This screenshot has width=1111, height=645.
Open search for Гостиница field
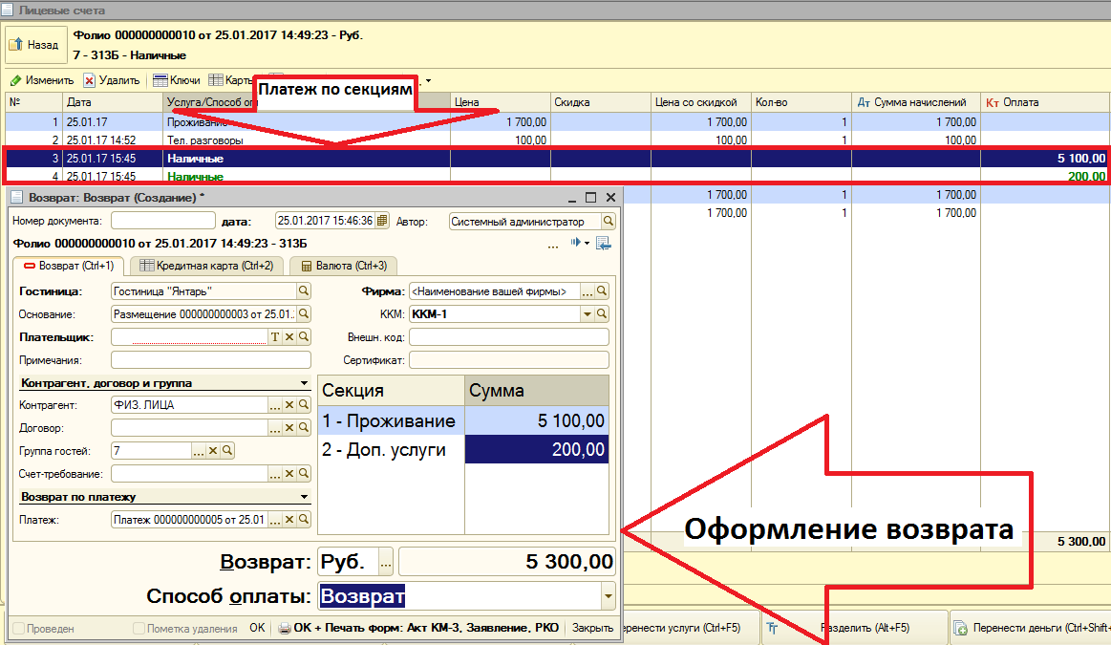point(303,290)
